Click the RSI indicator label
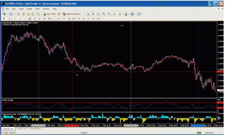Screen dimensions: 225x135 (8, 100)
